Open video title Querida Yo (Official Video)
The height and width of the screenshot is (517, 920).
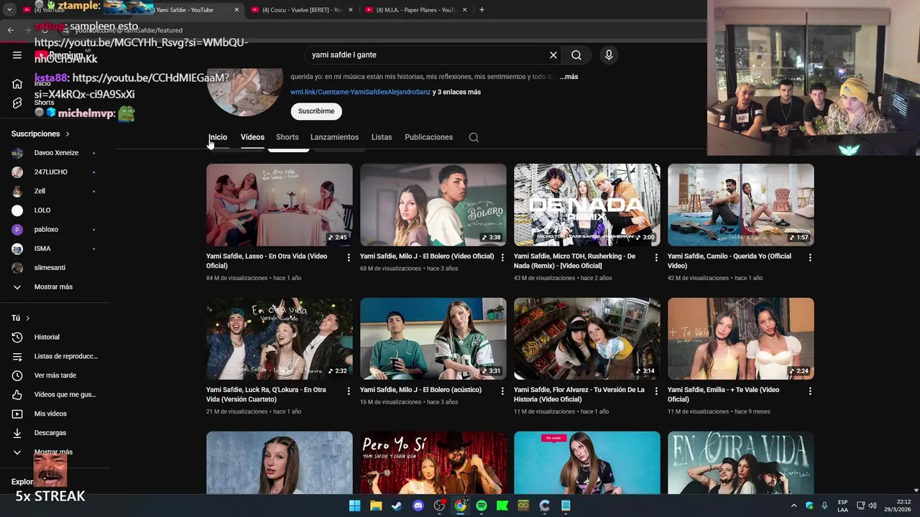click(730, 261)
